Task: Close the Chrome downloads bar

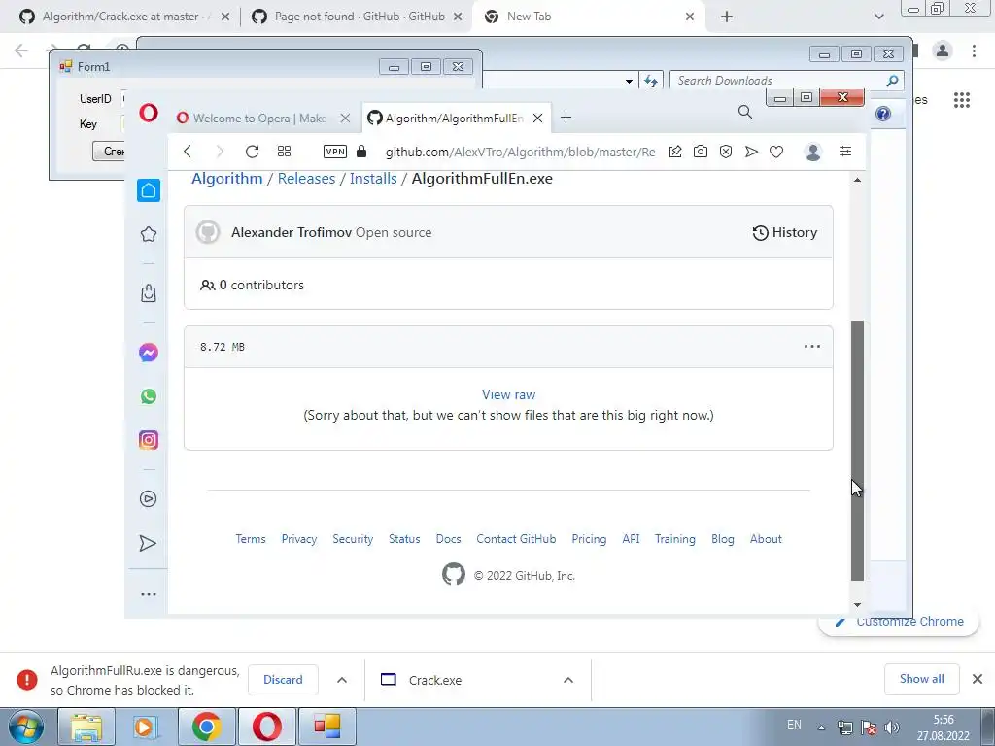Action: click(978, 679)
